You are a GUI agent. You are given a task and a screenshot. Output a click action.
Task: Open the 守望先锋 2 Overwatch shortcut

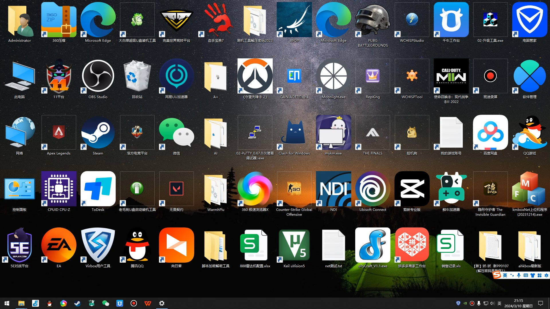[255, 79]
